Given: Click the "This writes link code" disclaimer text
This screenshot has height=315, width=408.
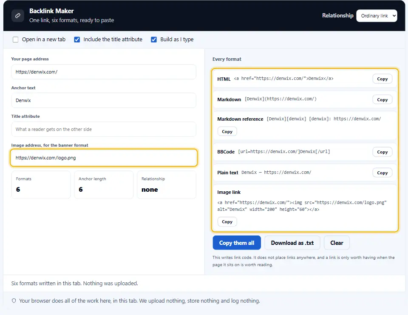Looking at the screenshot, I should click(303, 261).
